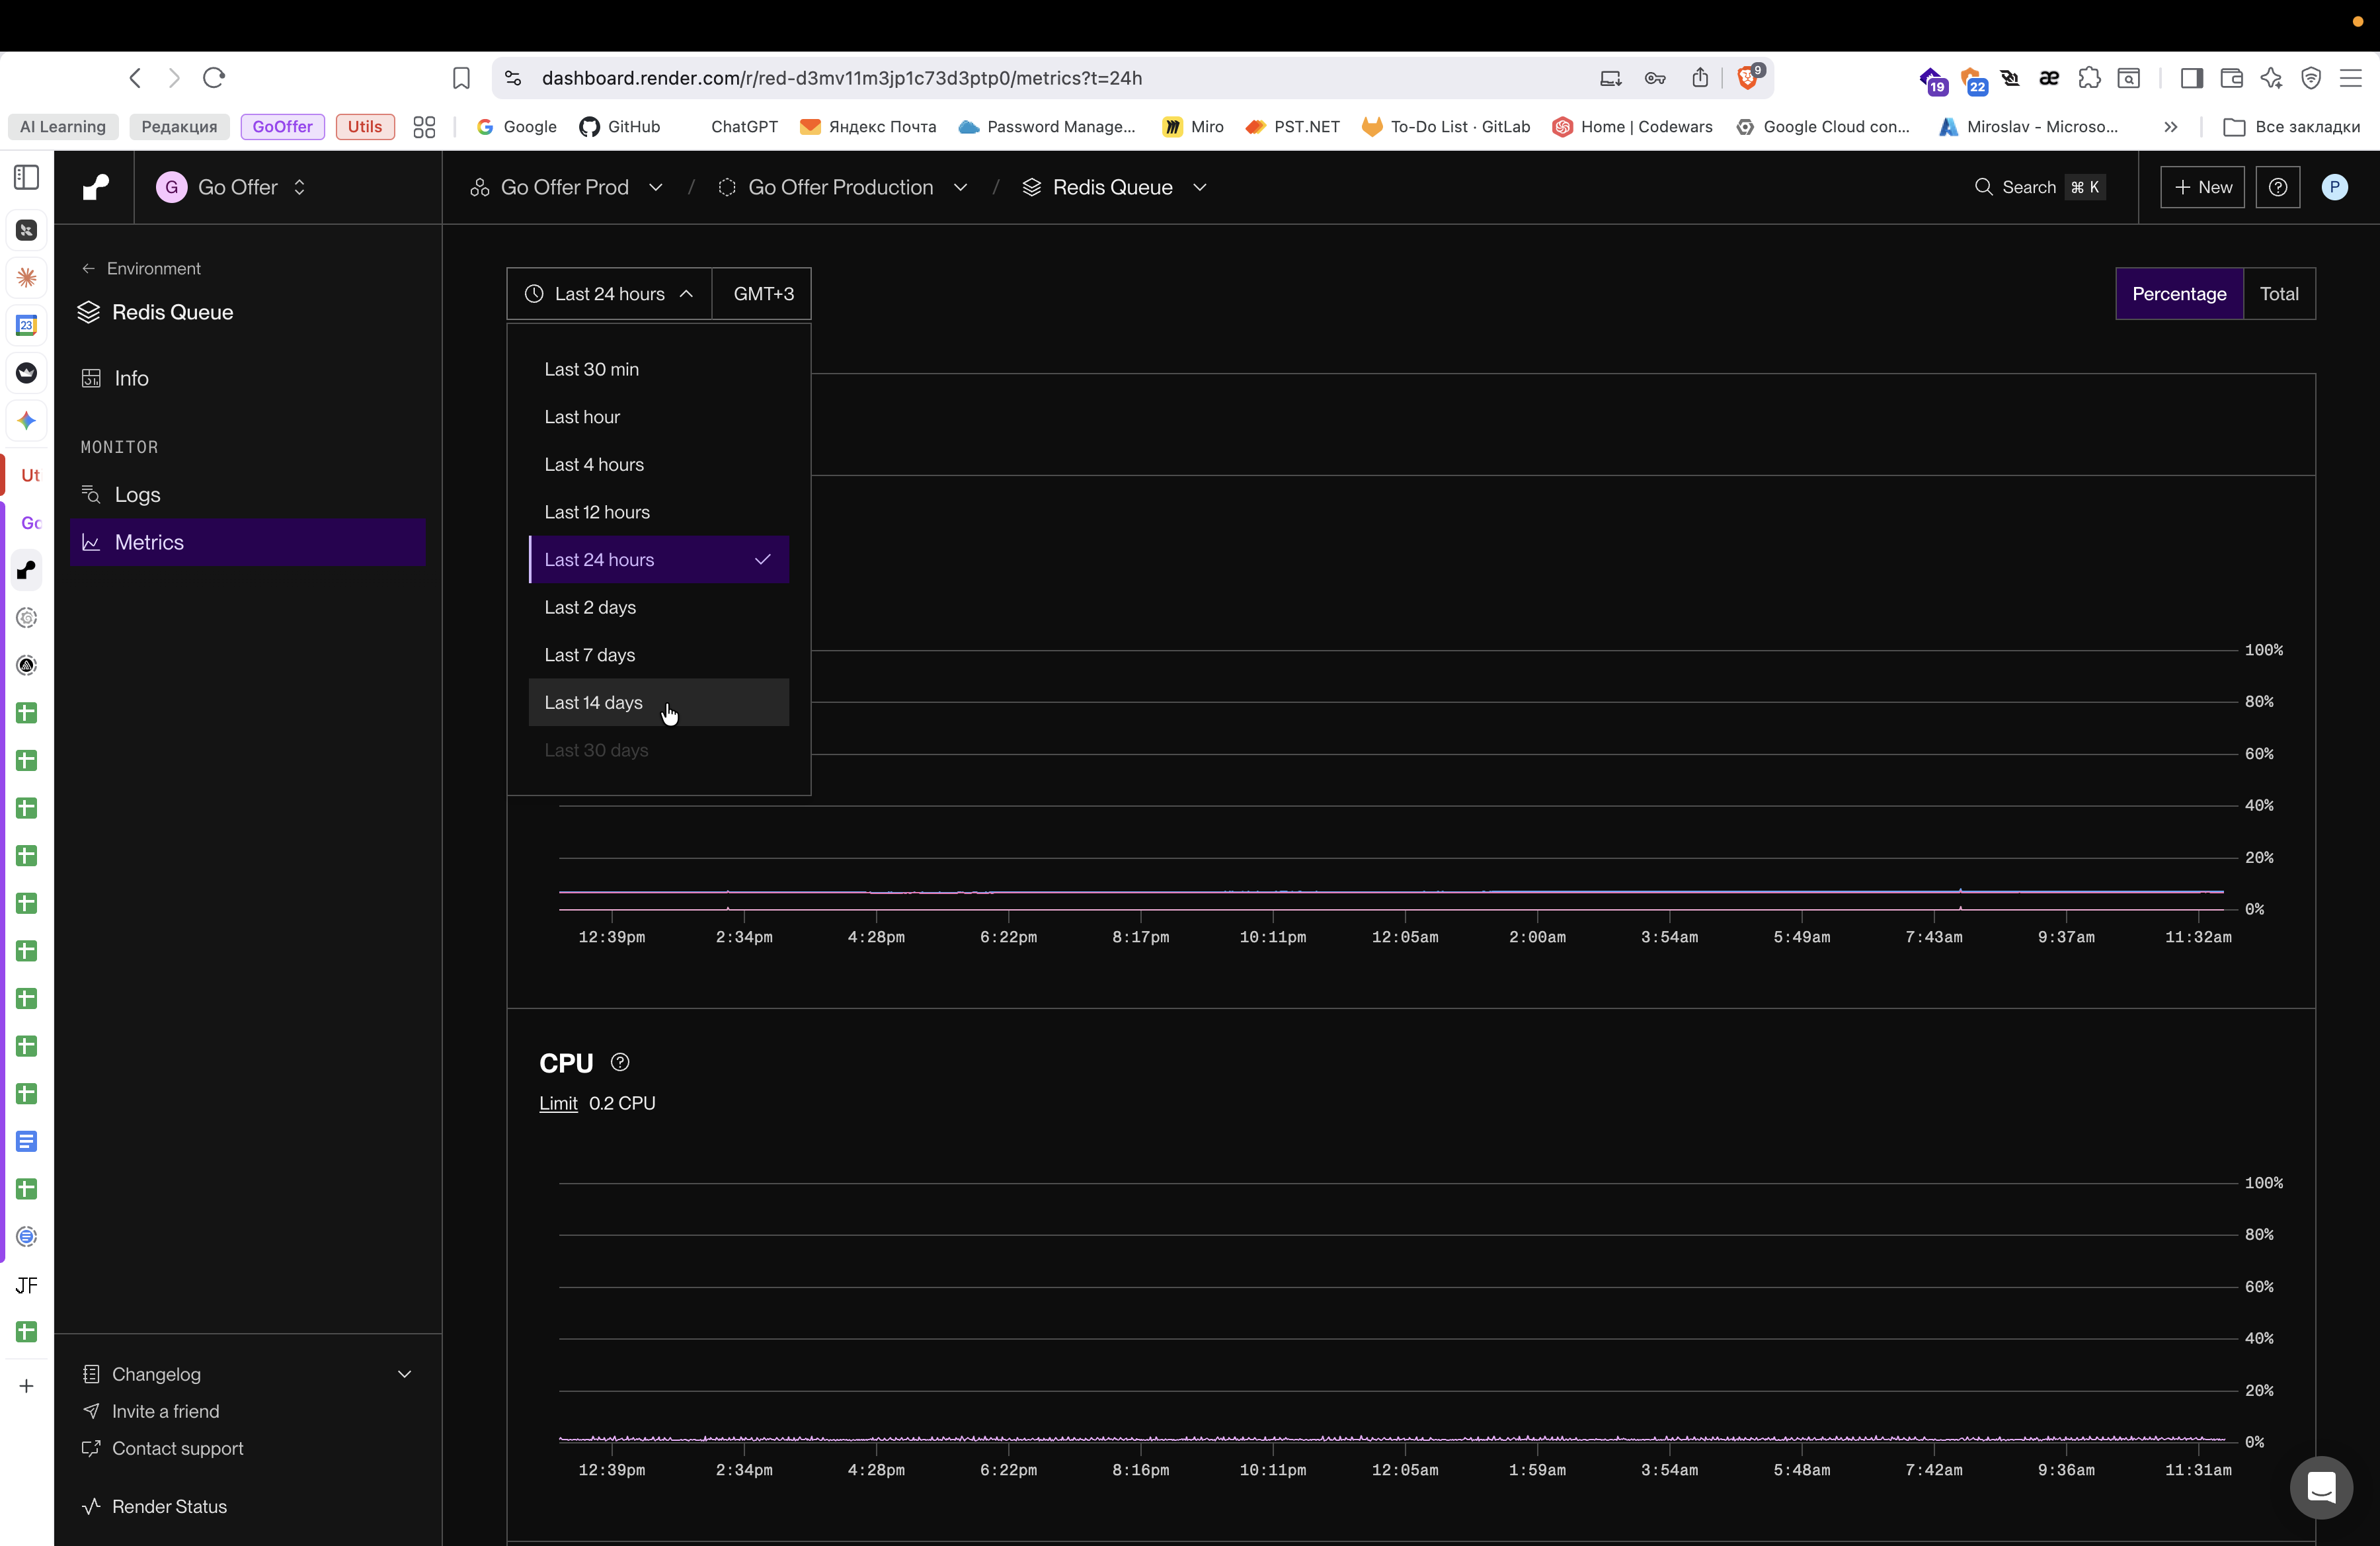Expand the Changelog section
Image resolution: width=2380 pixels, height=1546 pixels.
click(x=404, y=1374)
